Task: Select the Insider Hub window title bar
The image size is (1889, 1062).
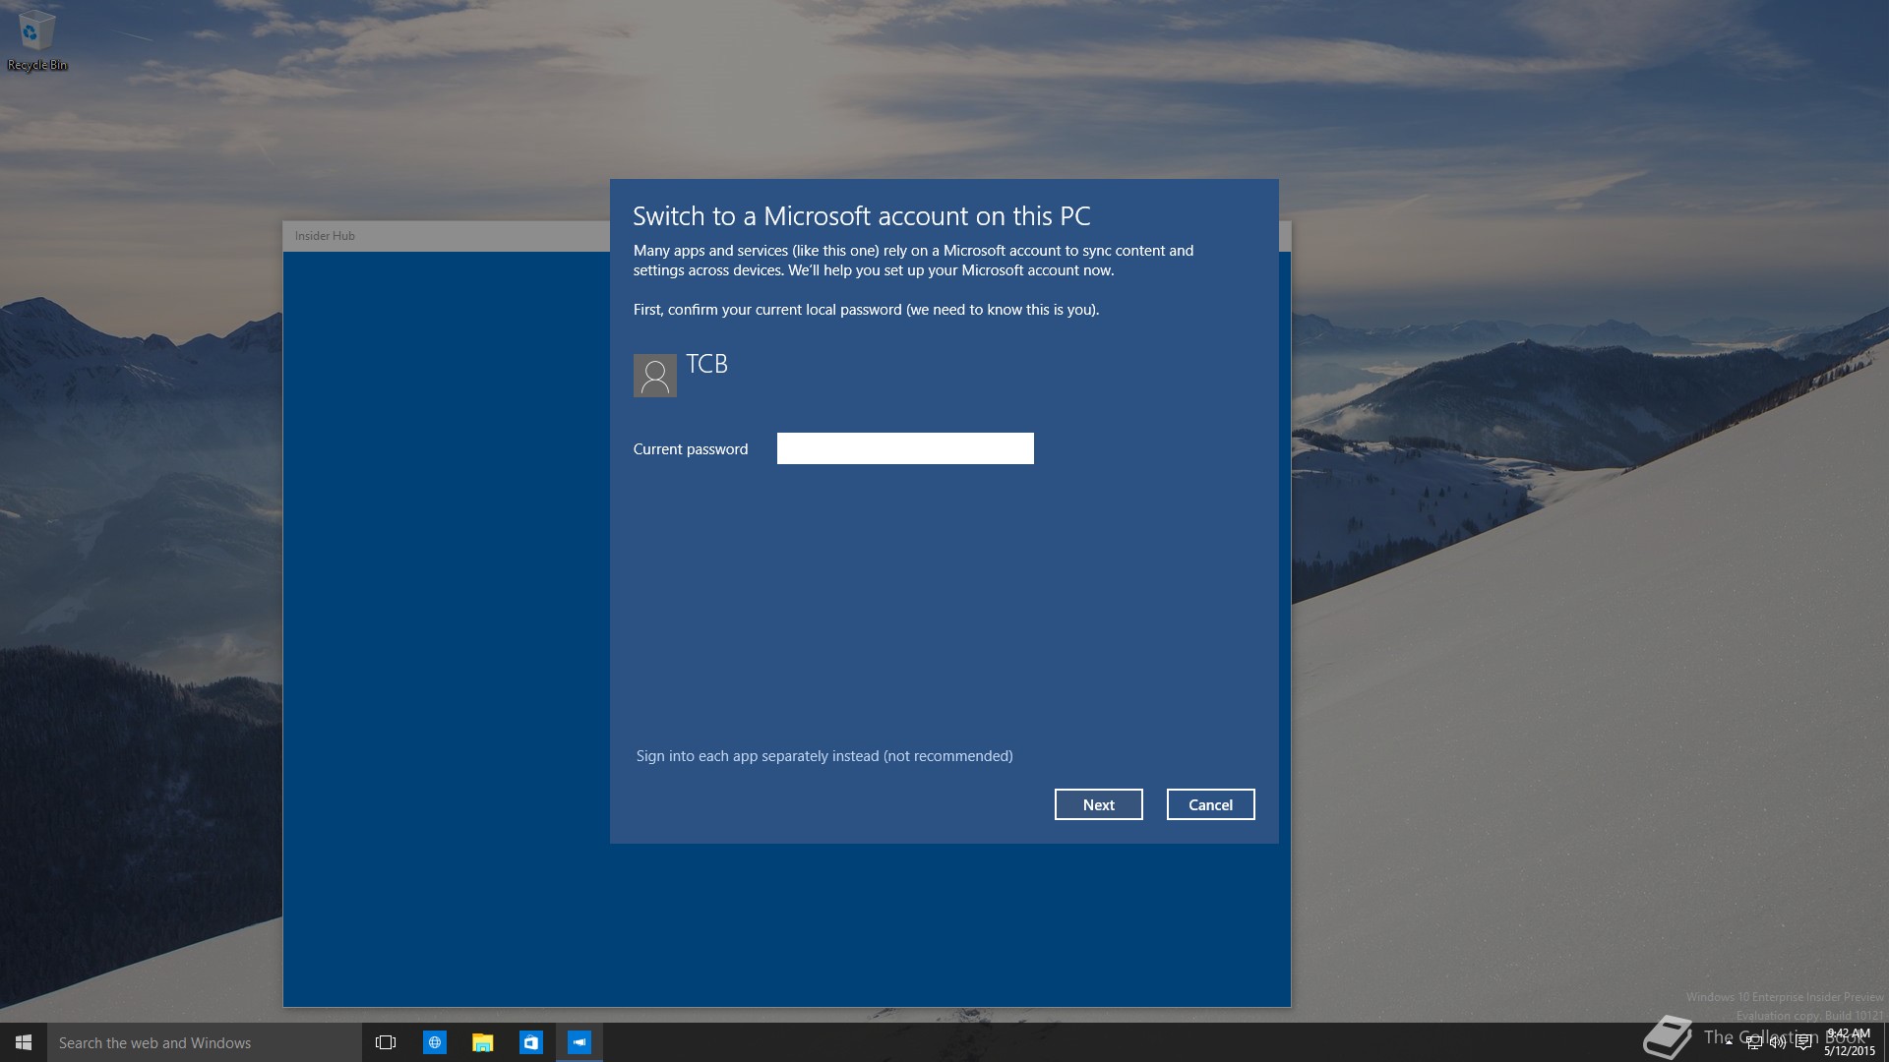Action: [x=446, y=236]
